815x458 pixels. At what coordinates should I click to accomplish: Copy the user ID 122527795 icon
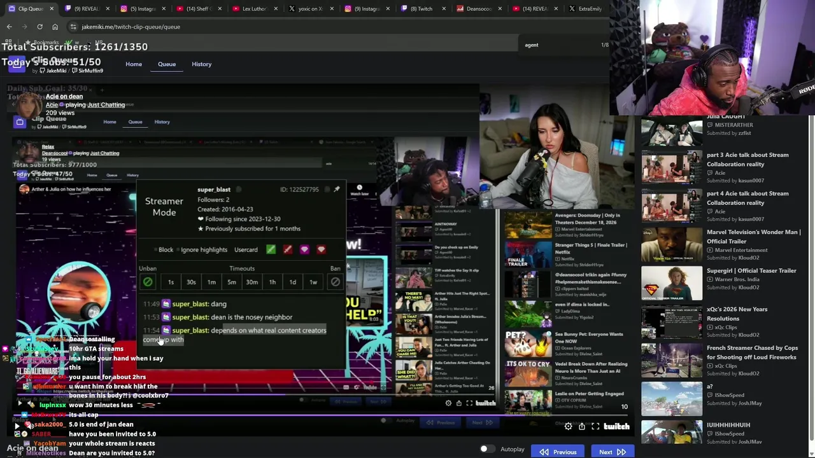(327, 189)
